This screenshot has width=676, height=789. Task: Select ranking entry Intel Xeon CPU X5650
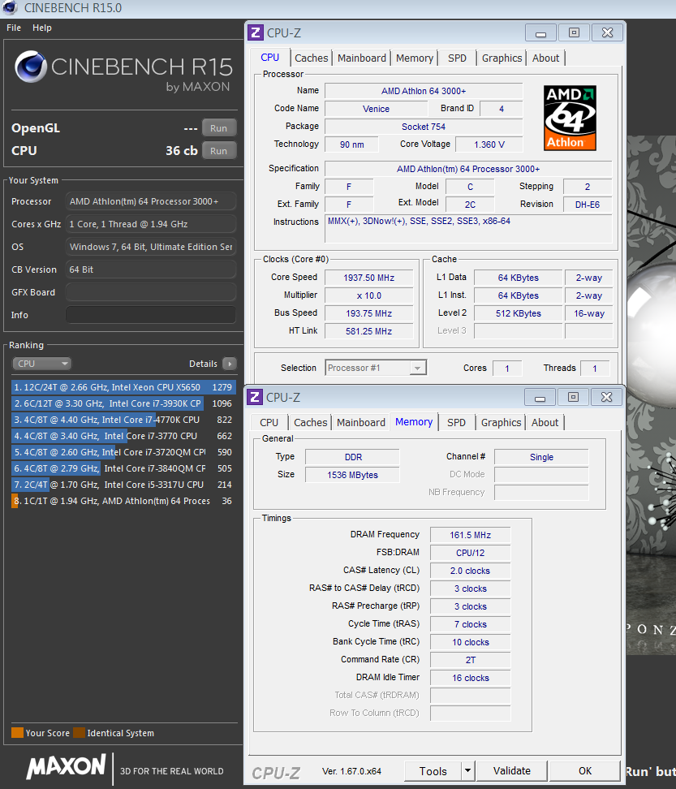[x=123, y=387]
